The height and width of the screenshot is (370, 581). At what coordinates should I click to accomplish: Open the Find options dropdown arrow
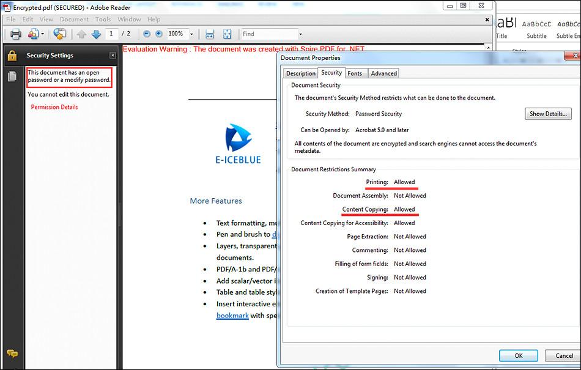tap(300, 34)
